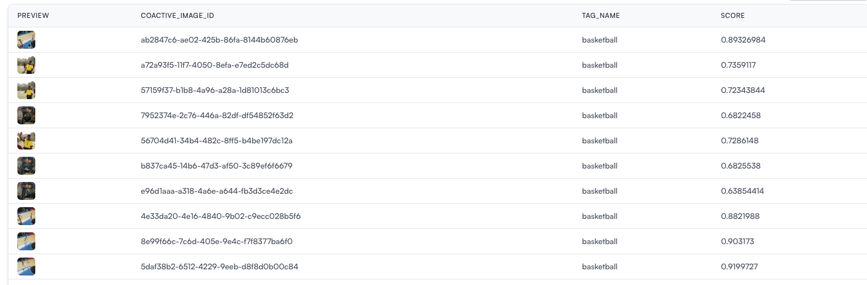Select image ID 5daf38b2-6512-4229-9eeb-d8f8d0b00c84

(220, 267)
